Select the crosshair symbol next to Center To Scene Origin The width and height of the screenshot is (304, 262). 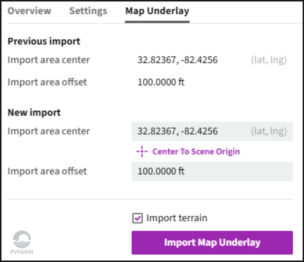coord(142,151)
